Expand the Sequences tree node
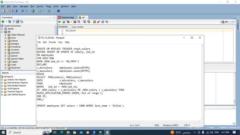 click(5, 68)
